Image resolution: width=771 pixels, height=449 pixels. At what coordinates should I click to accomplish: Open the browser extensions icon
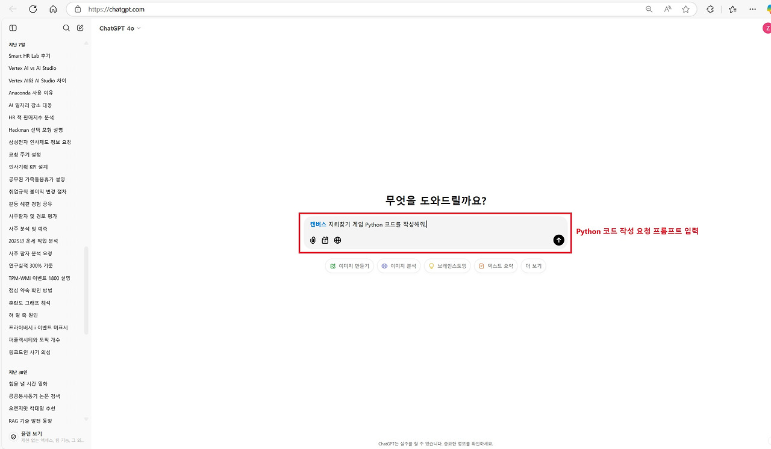(x=710, y=9)
